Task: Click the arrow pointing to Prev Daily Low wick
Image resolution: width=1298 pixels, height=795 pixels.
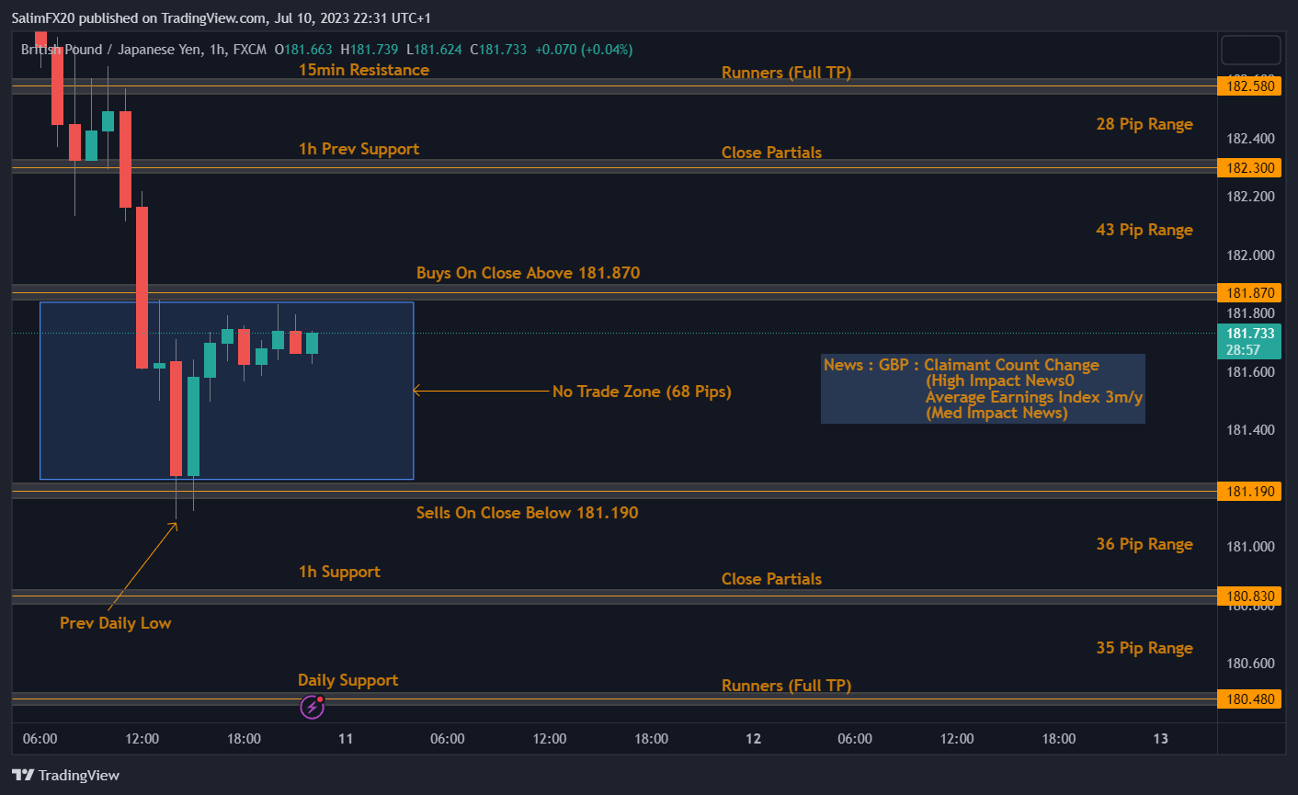Action: click(142, 566)
